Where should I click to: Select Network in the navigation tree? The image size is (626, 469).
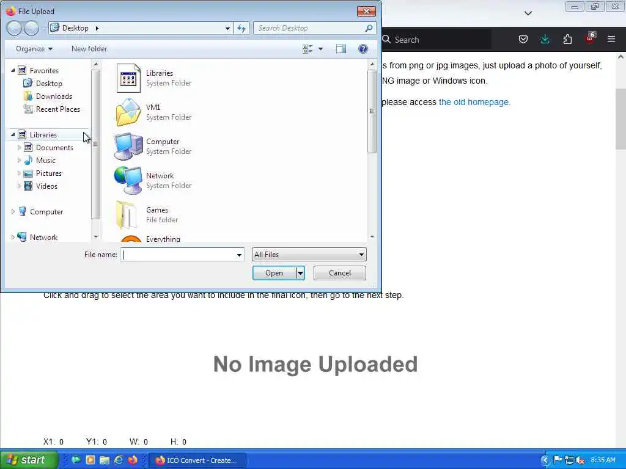point(43,238)
